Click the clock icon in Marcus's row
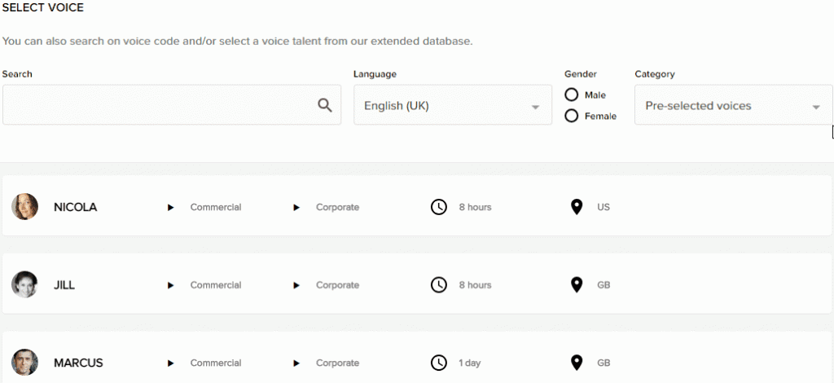The width and height of the screenshot is (834, 383). pyautogui.click(x=439, y=363)
